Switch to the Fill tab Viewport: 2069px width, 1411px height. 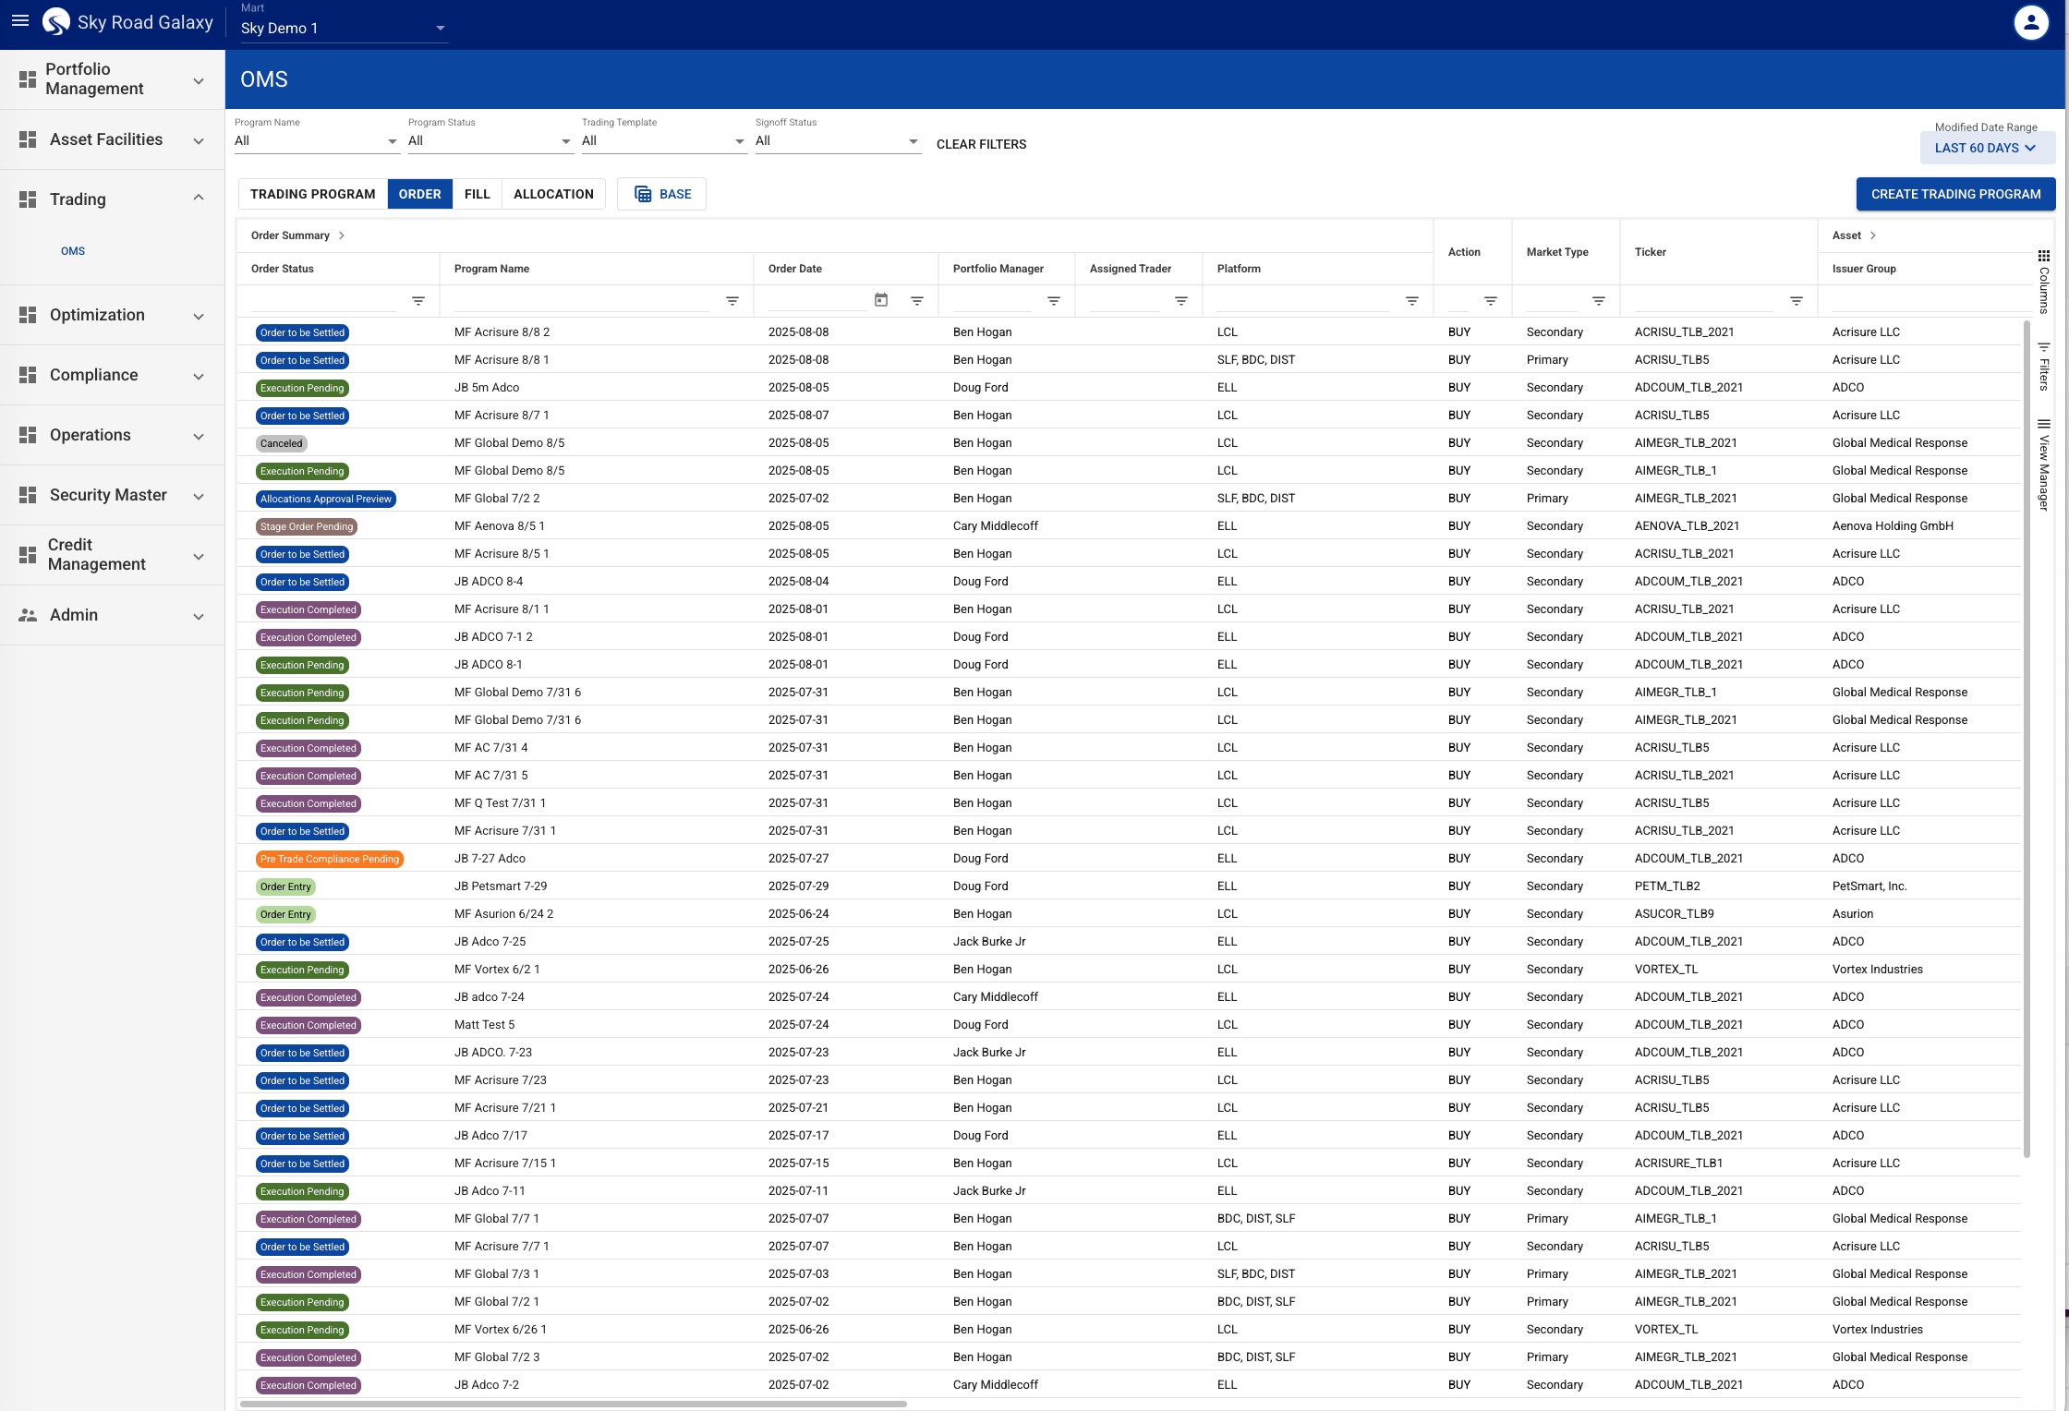click(477, 194)
